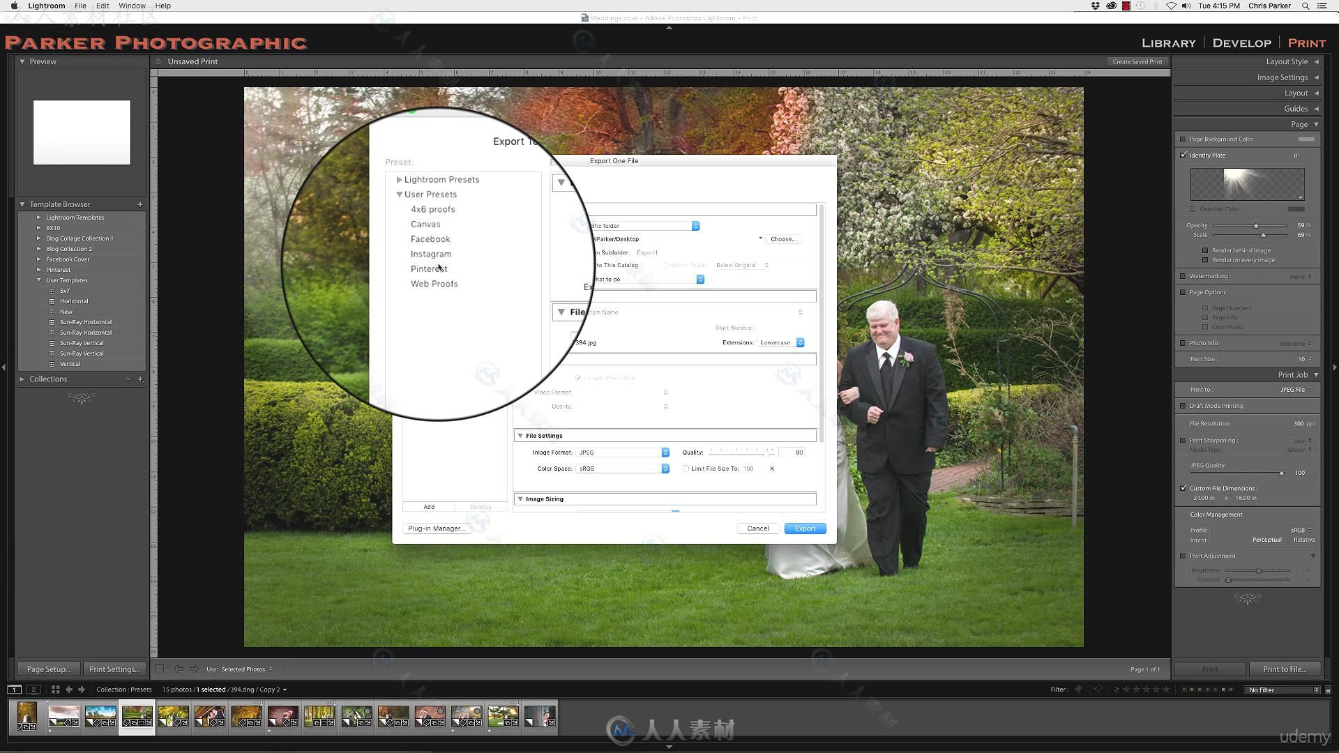Screen dimensions: 1339x753
Task: Adjust the JPEG Quality slider
Action: coord(1282,473)
